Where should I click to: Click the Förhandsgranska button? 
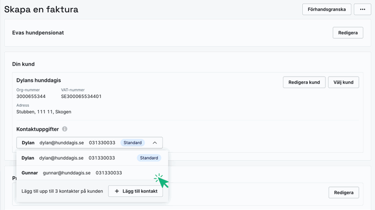pyautogui.click(x=326, y=9)
